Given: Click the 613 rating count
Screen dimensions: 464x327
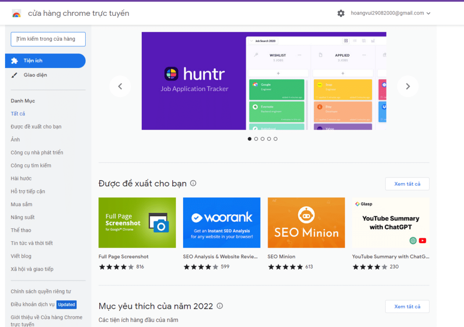Looking at the screenshot, I should [309, 267].
